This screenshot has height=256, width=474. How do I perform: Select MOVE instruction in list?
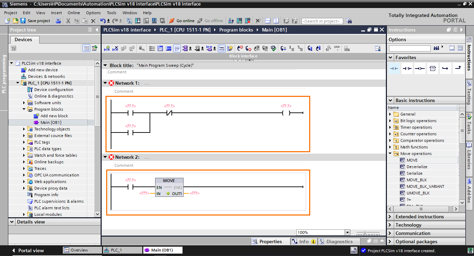tap(412, 160)
